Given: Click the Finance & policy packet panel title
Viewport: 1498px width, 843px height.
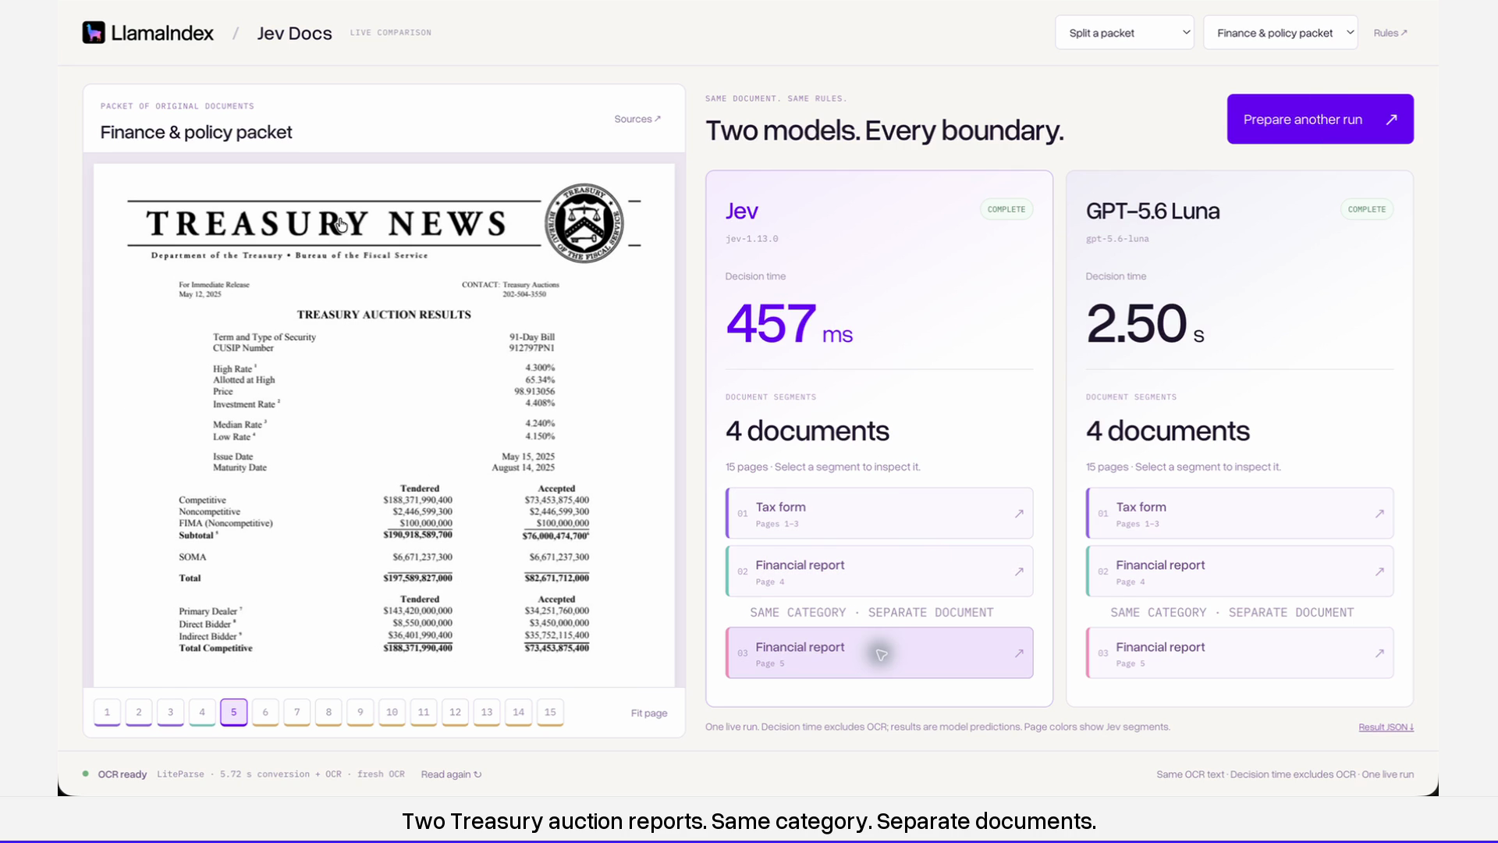Looking at the screenshot, I should point(196,133).
